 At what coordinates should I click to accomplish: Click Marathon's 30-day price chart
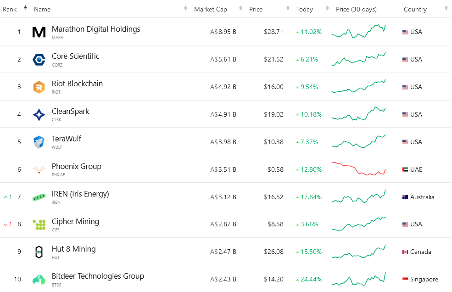click(359, 32)
